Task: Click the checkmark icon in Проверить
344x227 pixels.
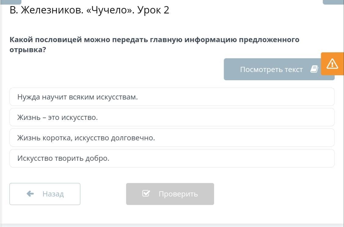Action: pyautogui.click(x=146, y=194)
